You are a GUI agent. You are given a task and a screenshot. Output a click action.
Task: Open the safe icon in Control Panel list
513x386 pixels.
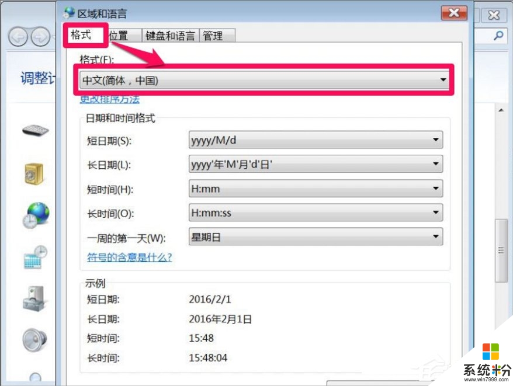tap(34, 173)
